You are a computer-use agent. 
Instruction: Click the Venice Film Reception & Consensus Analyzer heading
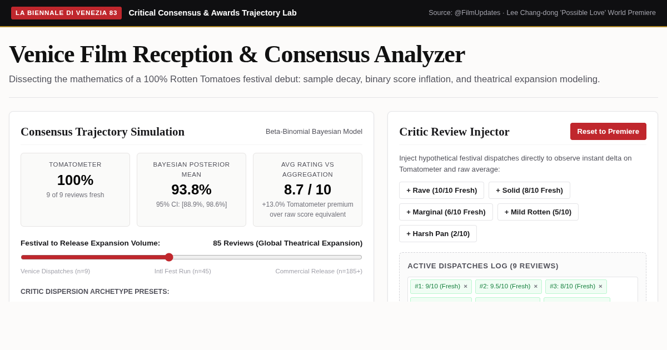[x=237, y=54]
